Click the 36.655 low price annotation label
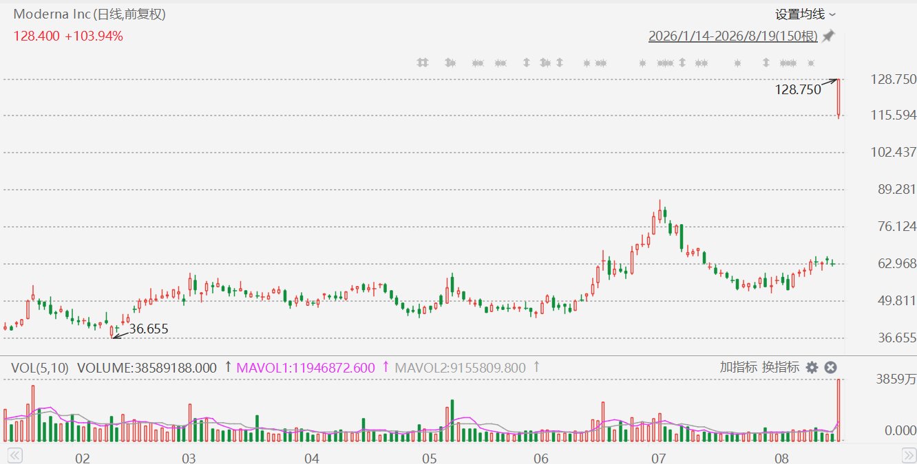The height and width of the screenshot is (464, 917). tap(148, 329)
